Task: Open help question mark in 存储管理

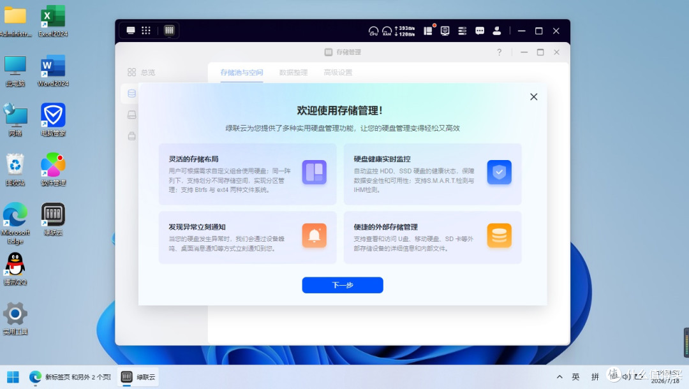Action: tap(499, 52)
